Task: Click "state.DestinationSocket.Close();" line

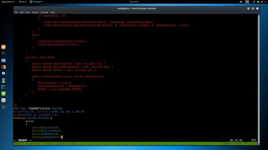Action: [x=62, y=41]
